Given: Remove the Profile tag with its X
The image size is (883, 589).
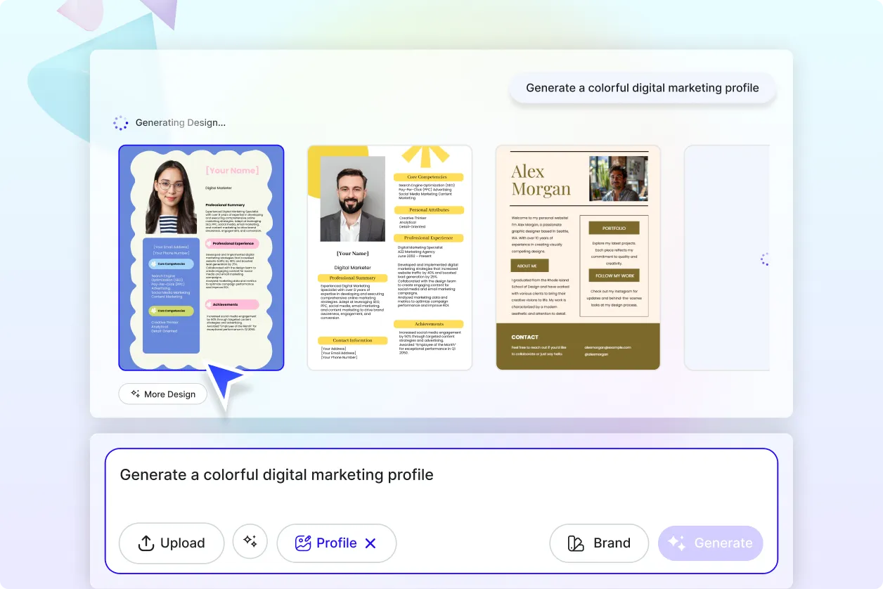Looking at the screenshot, I should (370, 543).
